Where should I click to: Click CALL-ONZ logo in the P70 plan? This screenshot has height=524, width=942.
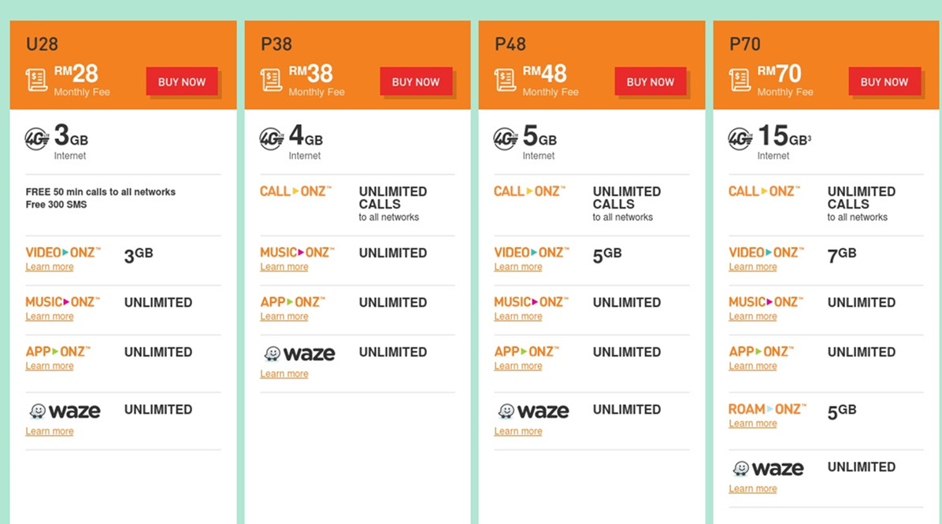[763, 191]
